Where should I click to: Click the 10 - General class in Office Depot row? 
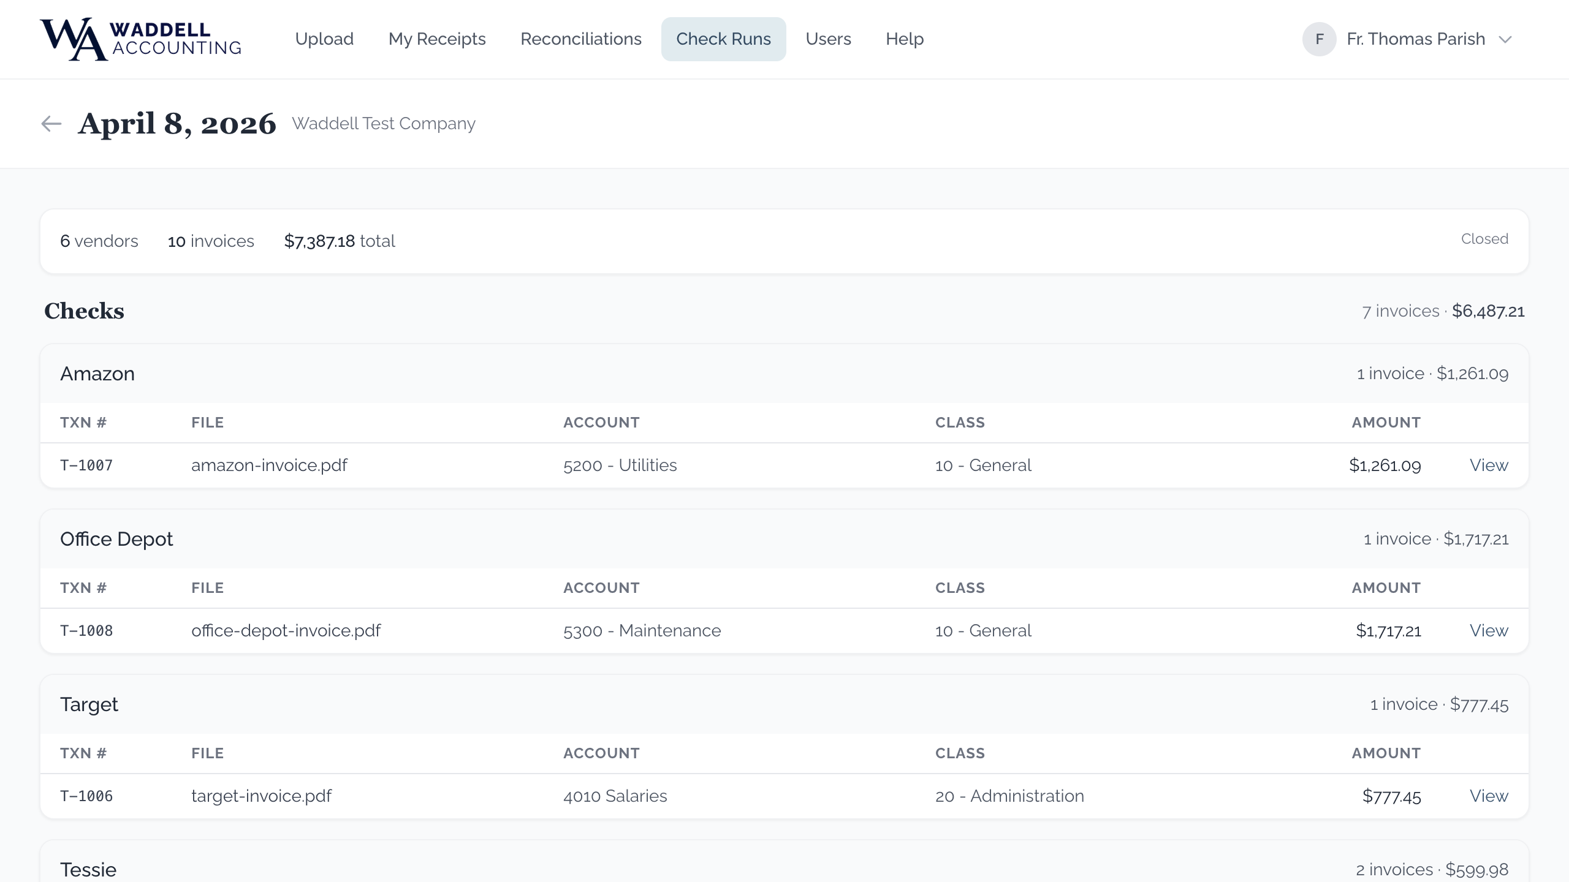tap(983, 631)
